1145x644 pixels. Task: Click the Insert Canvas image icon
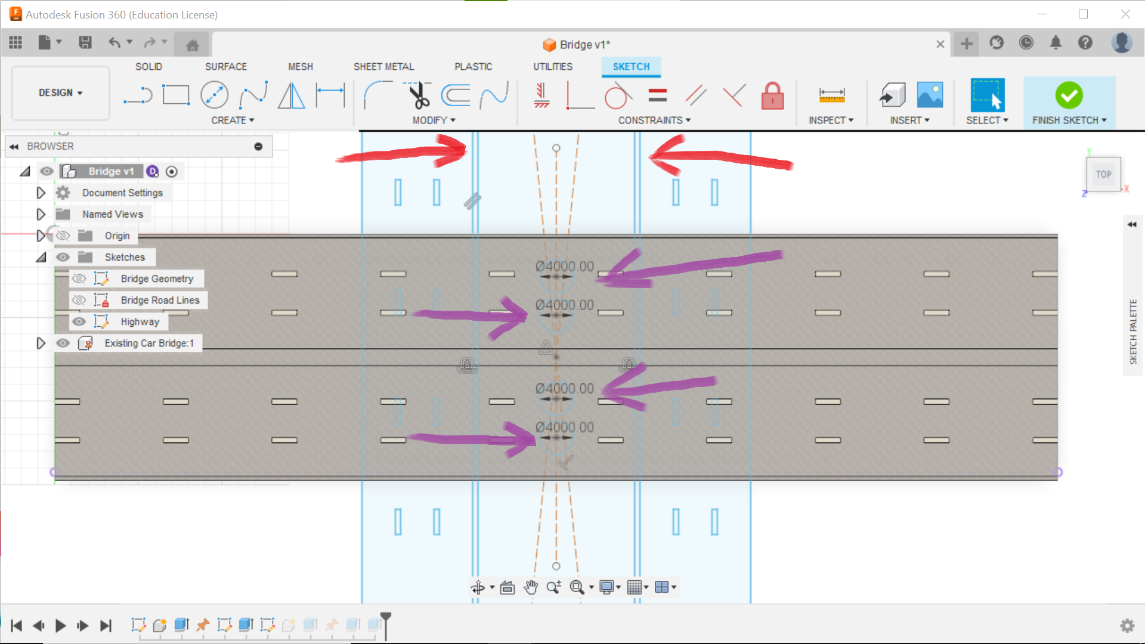(930, 95)
